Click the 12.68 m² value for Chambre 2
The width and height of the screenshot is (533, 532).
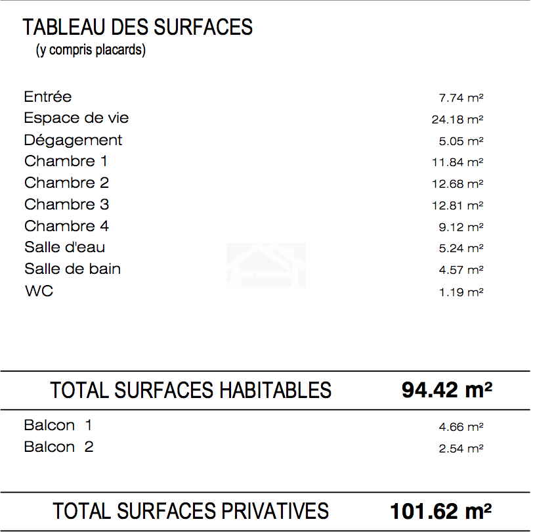[x=458, y=184]
